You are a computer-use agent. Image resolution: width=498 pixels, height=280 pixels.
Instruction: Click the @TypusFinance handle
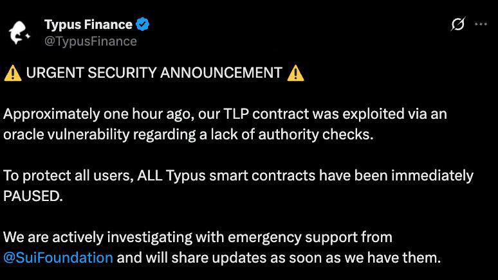(90, 41)
